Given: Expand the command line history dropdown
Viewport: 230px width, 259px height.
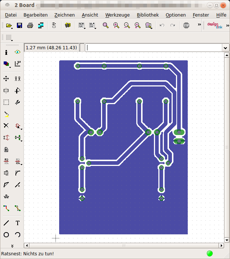Looking at the screenshot, I should [x=225, y=48].
